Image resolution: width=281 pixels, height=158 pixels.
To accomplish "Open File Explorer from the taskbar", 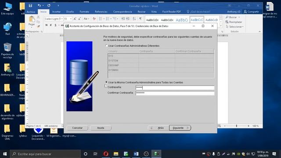I will pos(116,154).
